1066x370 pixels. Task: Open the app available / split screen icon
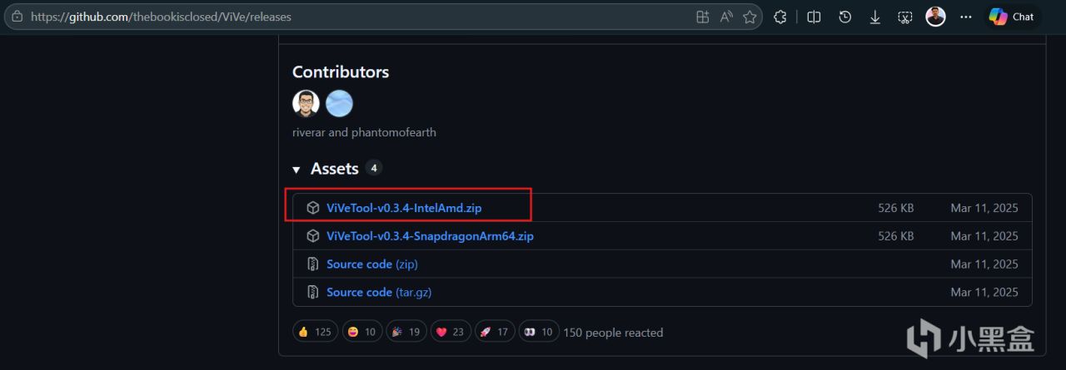pos(703,17)
